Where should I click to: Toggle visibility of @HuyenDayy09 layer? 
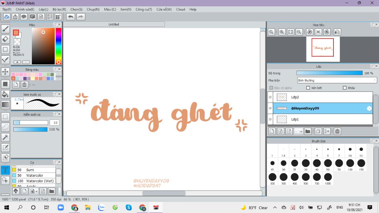coord(270,108)
